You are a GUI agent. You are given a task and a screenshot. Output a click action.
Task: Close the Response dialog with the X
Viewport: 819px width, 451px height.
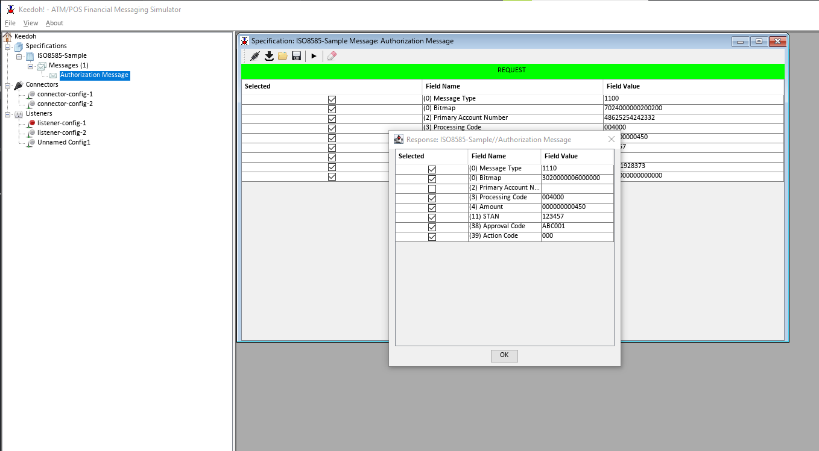tap(611, 139)
